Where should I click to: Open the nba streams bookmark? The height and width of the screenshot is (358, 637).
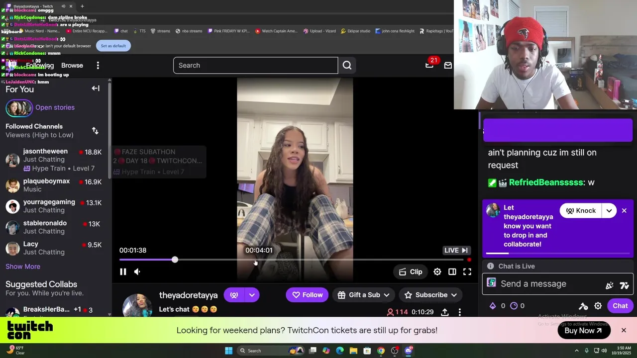coord(189,31)
